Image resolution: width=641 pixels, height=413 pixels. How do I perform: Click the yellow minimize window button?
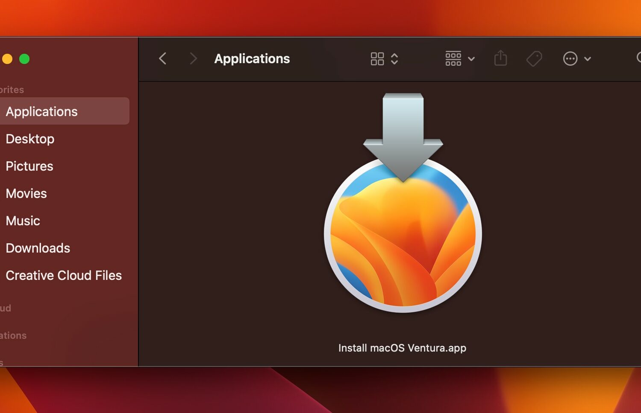[x=6, y=59]
